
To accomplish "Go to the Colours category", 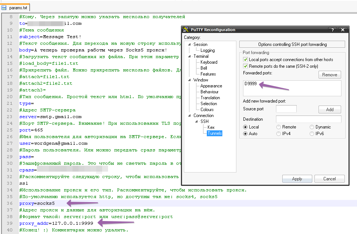I will coord(207,110).
